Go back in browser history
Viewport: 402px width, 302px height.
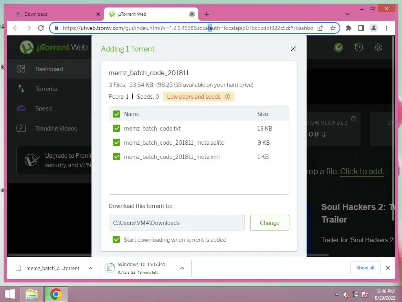point(16,28)
